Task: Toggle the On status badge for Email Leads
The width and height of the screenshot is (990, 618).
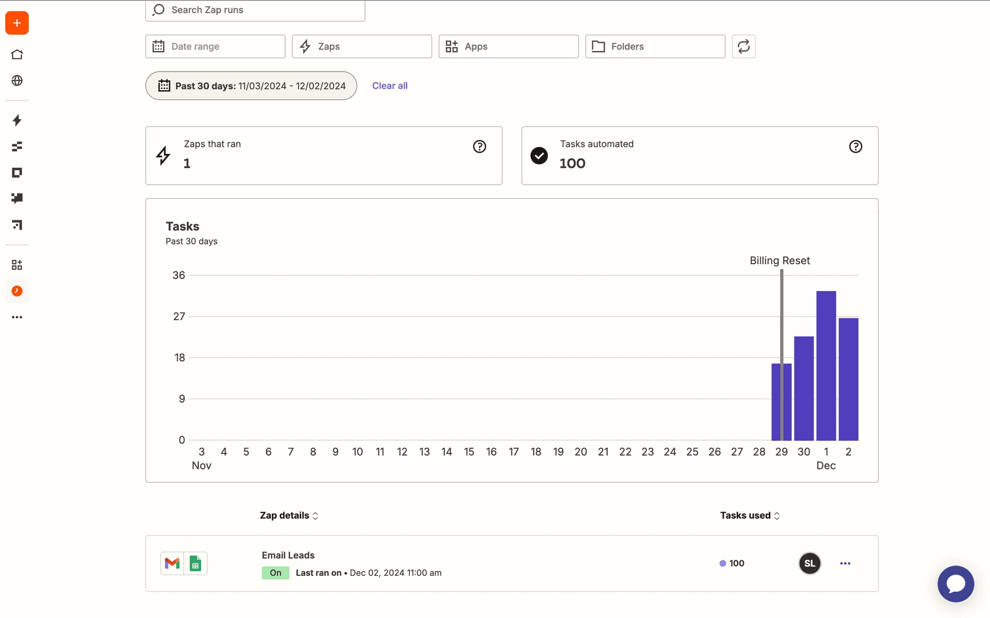Action: pos(275,573)
